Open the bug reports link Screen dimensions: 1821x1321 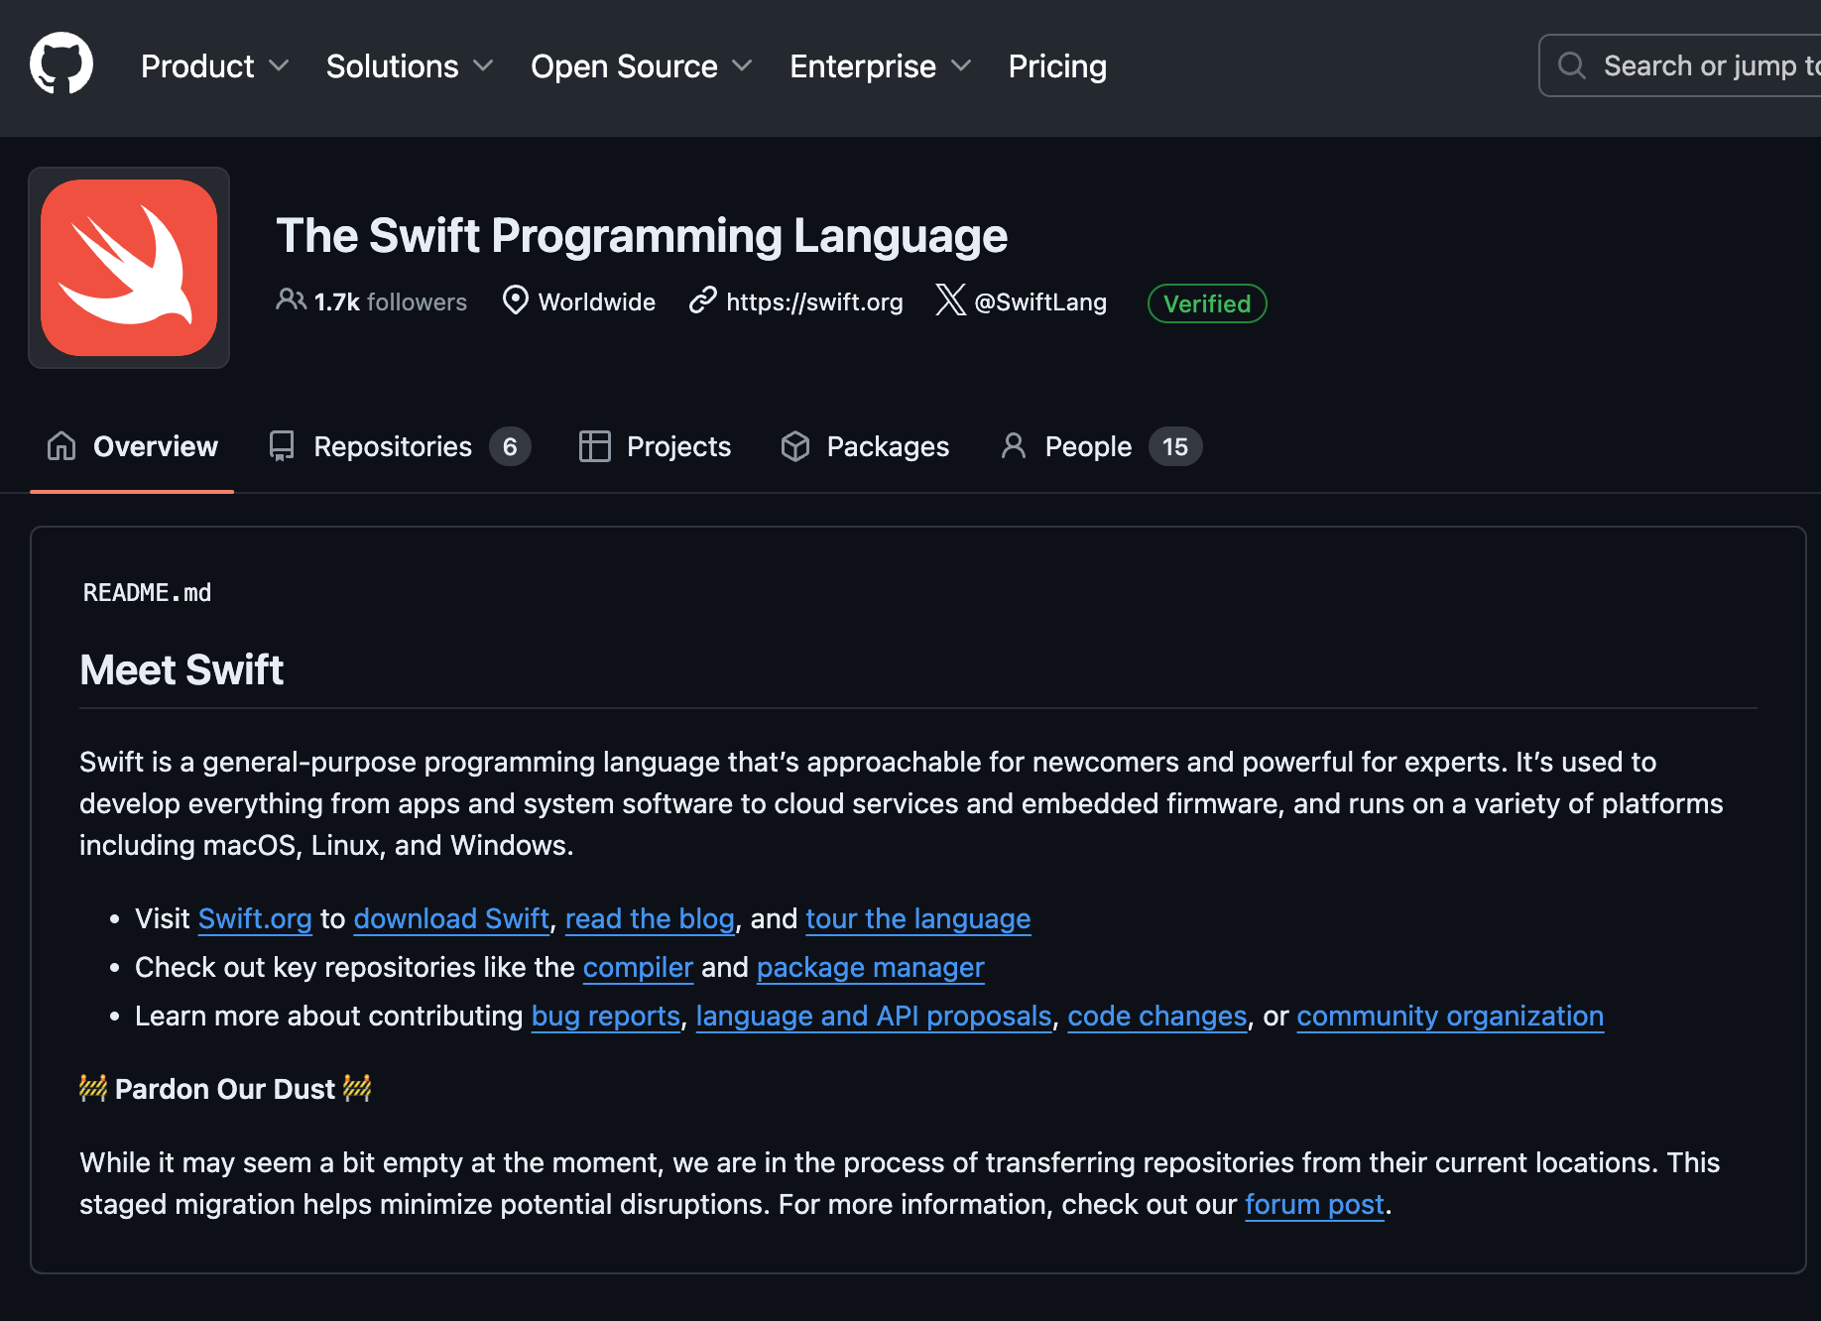[x=606, y=1016]
